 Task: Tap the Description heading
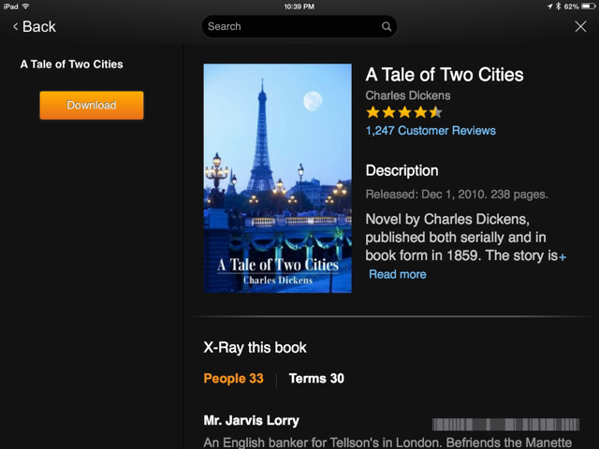point(402,170)
